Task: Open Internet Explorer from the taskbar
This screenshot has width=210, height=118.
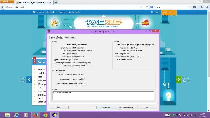Action: 17,115
